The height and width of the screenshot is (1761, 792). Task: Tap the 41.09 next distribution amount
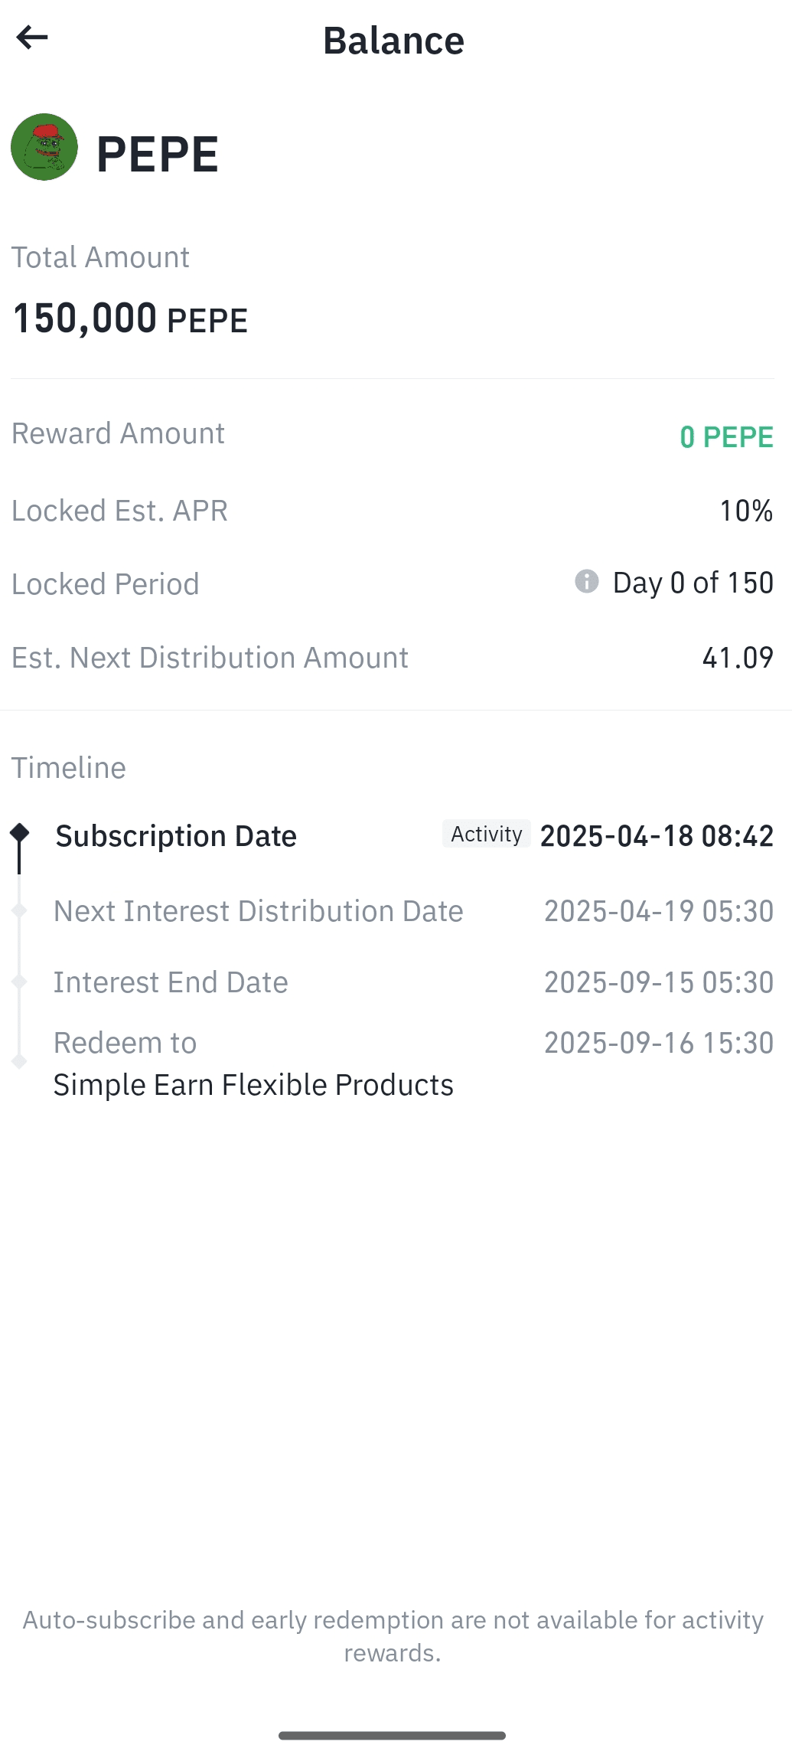[738, 657]
